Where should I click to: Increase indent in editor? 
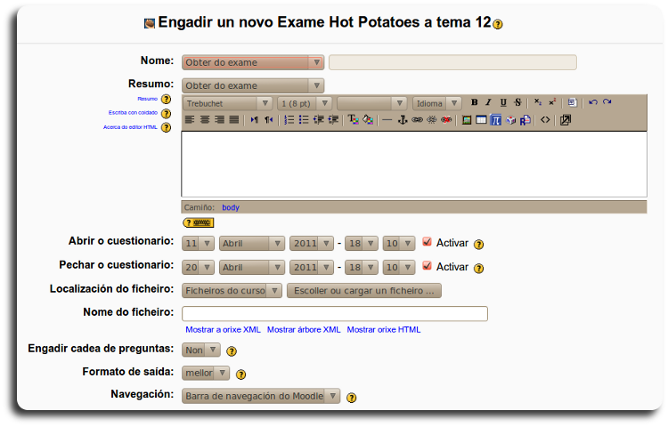click(x=333, y=120)
